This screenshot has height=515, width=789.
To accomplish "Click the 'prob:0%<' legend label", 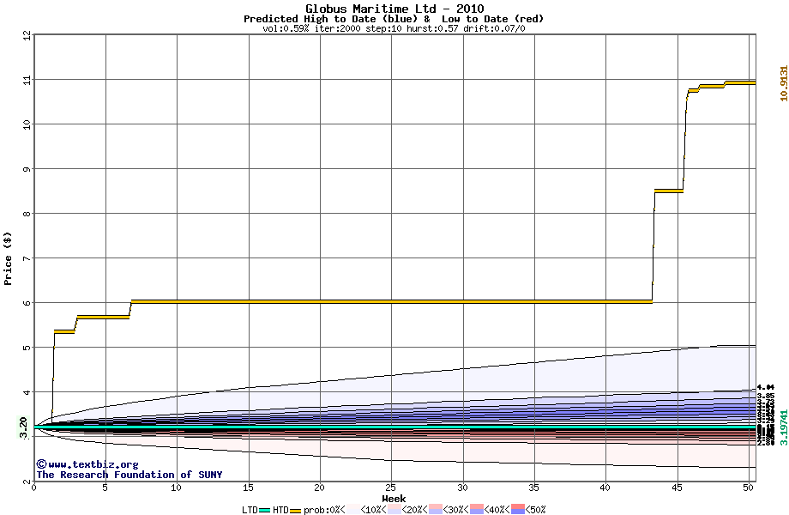I will pyautogui.click(x=324, y=510).
